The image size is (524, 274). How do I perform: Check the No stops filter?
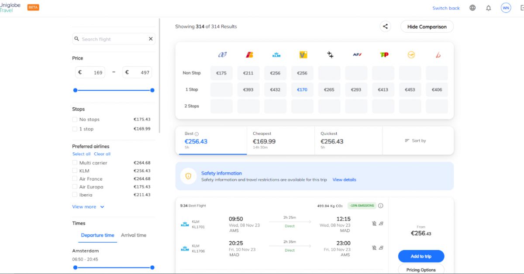tap(75, 120)
